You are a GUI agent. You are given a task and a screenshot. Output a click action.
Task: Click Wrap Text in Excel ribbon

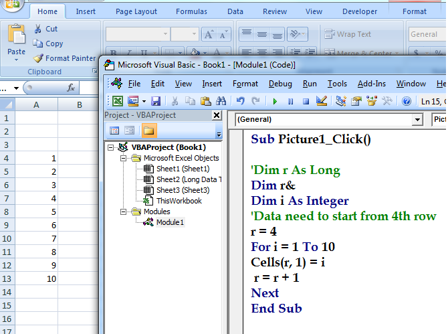348,34
